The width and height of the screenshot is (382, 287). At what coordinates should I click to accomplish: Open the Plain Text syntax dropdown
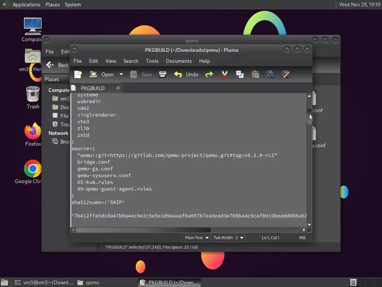196,238
